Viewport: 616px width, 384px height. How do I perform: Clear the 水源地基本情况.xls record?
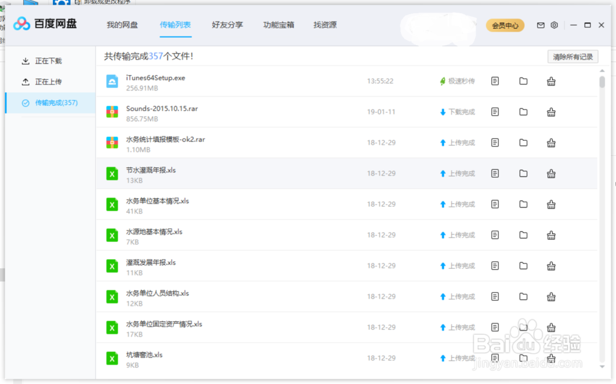point(551,235)
